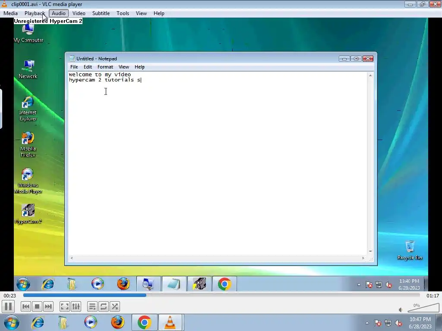Open VLC Media menu
This screenshot has height=331, width=442.
point(10,13)
